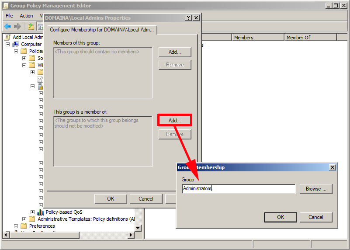Click the tree pane scroll down arrow
This screenshot has width=350, height=250.
coord(138,228)
